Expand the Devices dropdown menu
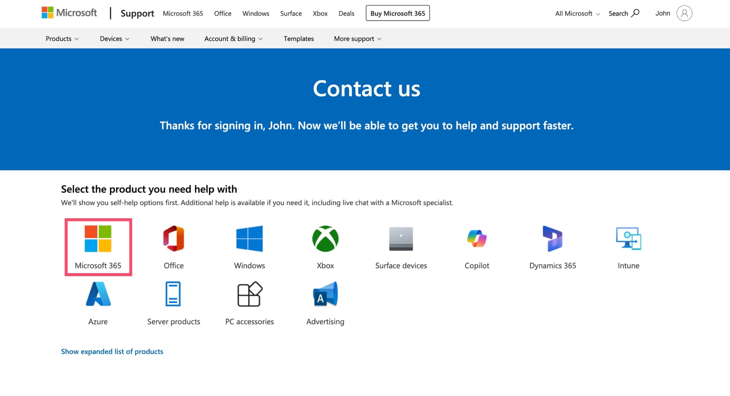This screenshot has width=730, height=396. point(114,39)
